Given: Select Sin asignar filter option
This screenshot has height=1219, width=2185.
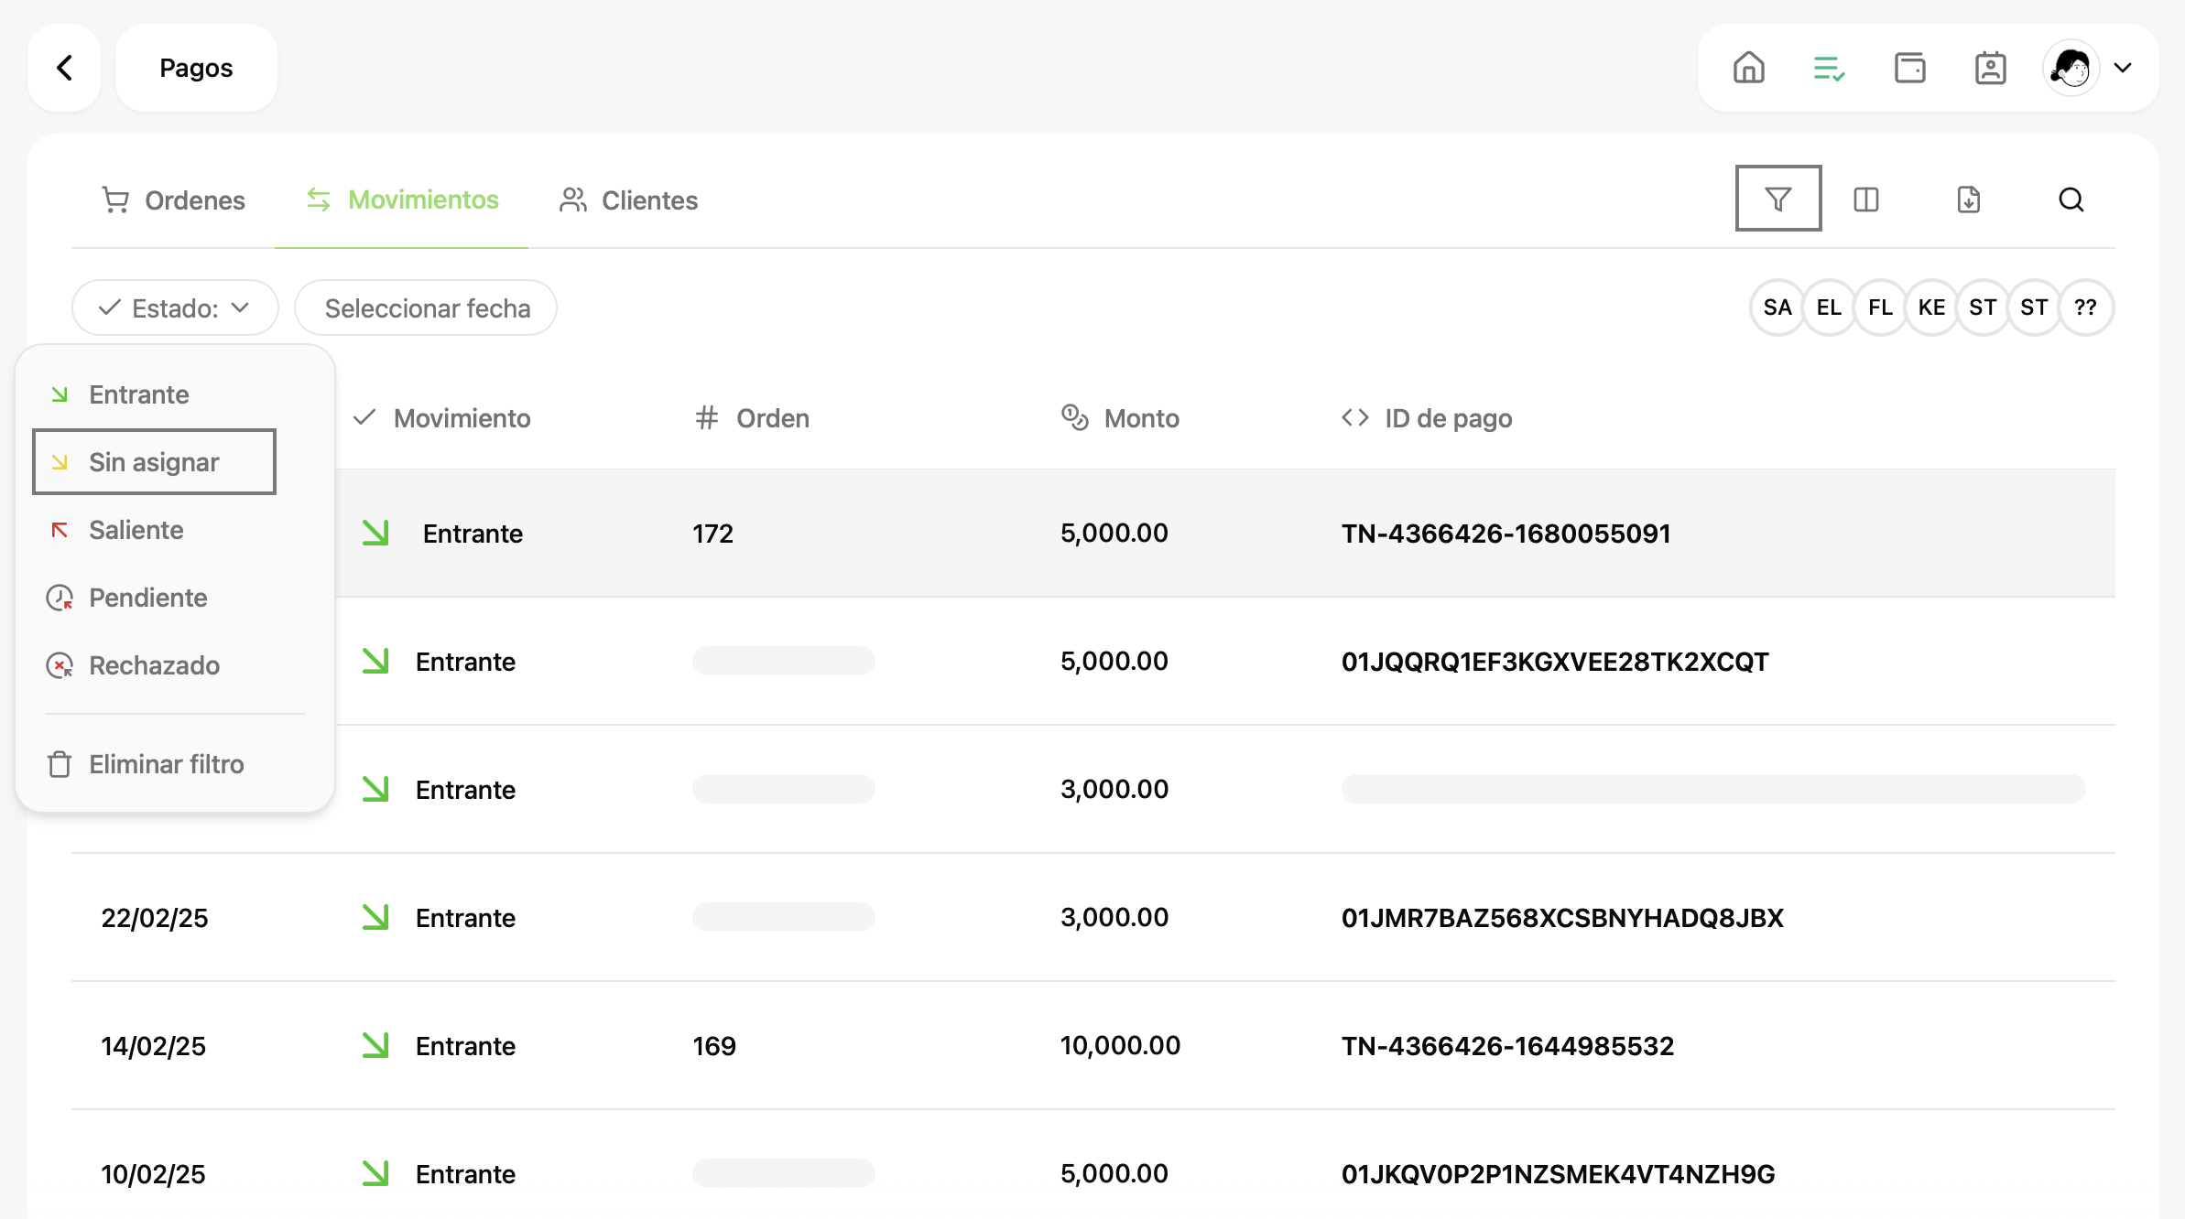Looking at the screenshot, I should (x=154, y=462).
